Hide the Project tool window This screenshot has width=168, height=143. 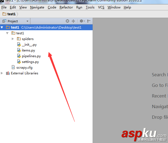coord(89,21)
